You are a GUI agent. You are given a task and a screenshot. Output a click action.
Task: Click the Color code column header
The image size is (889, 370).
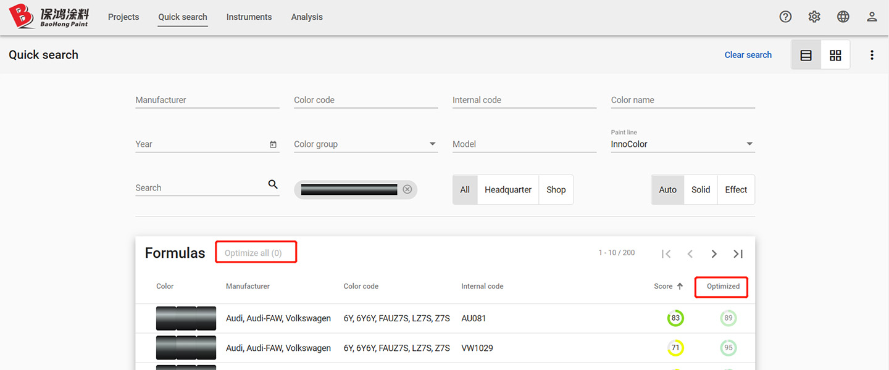coord(361,286)
